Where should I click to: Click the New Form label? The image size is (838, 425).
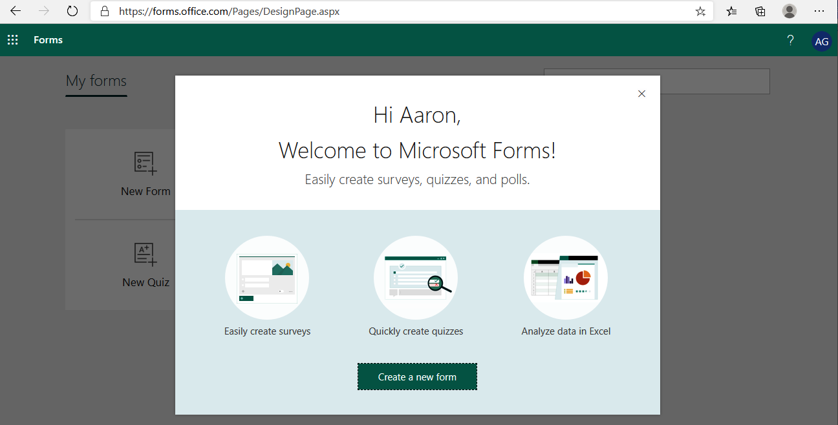click(145, 191)
